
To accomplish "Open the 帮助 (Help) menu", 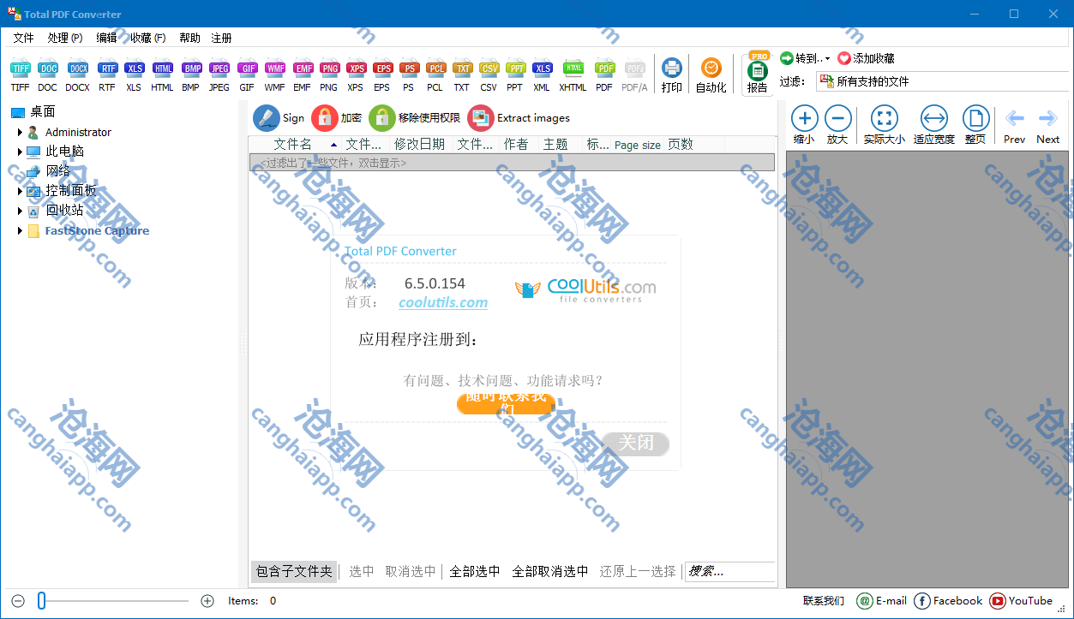I will (x=189, y=38).
